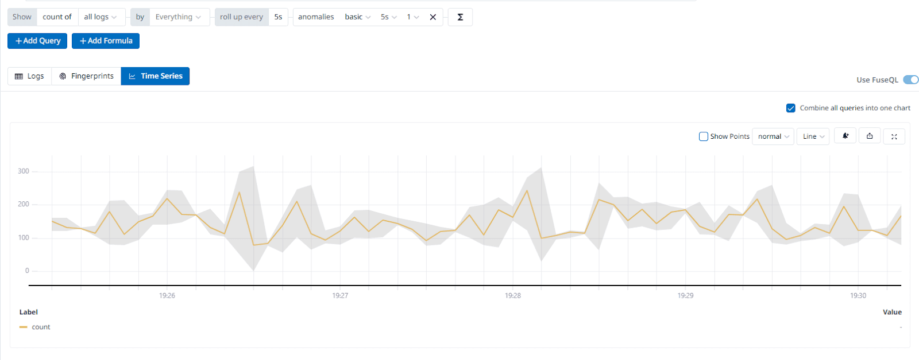Enable the Show Points checkbox
The image size is (919, 360).
pyautogui.click(x=704, y=136)
